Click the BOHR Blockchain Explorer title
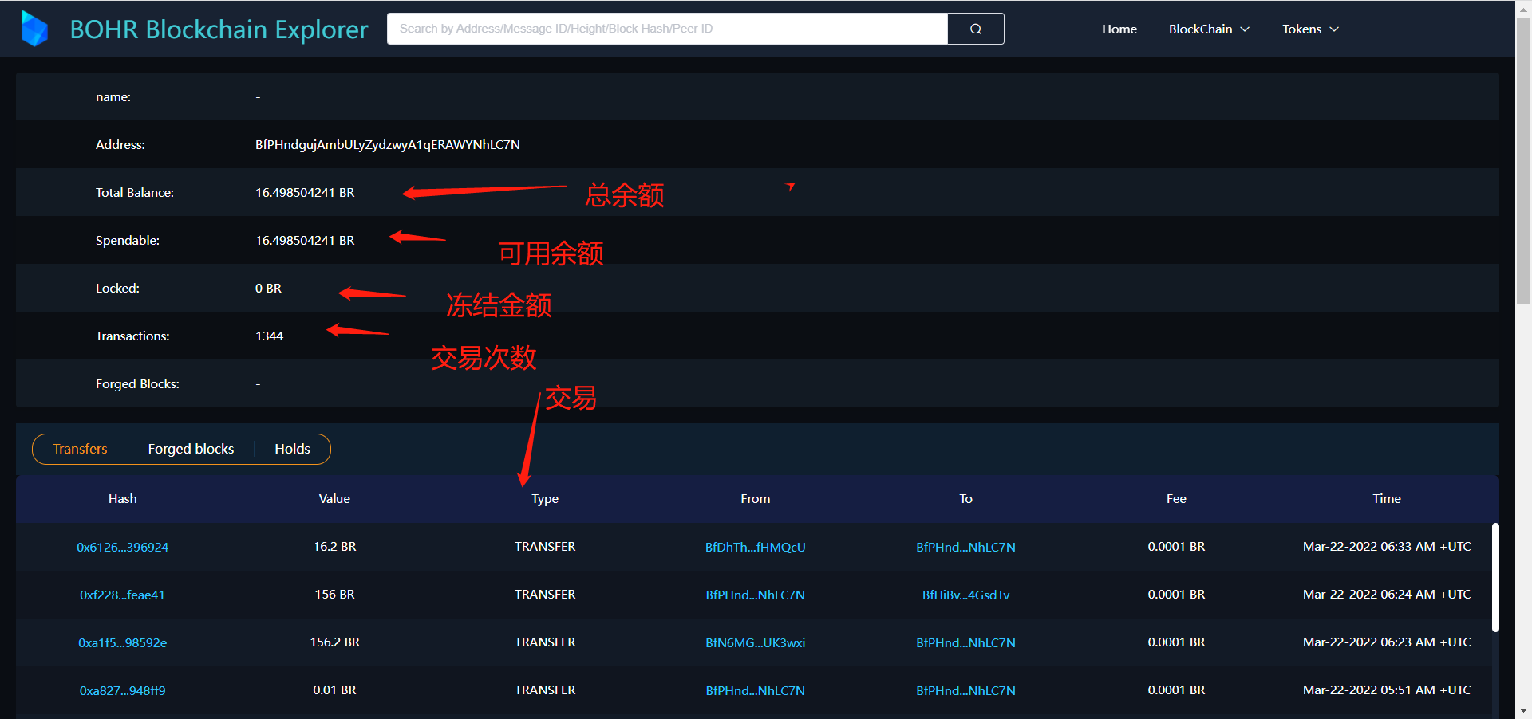Screen dimensions: 1532x719 coord(219,29)
